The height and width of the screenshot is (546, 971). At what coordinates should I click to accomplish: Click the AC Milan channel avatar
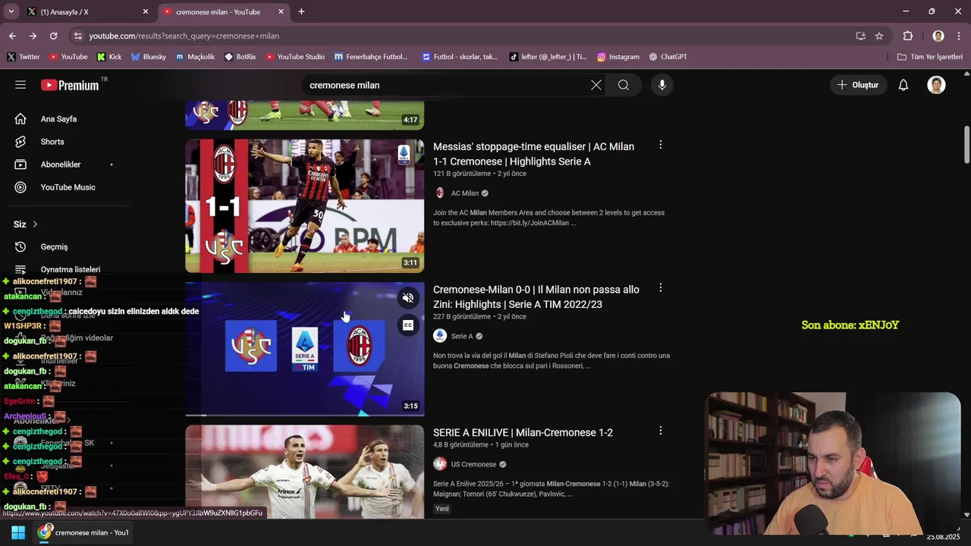(x=440, y=193)
